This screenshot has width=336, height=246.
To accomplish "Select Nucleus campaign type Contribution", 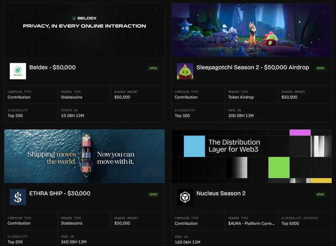I will click(x=186, y=223).
